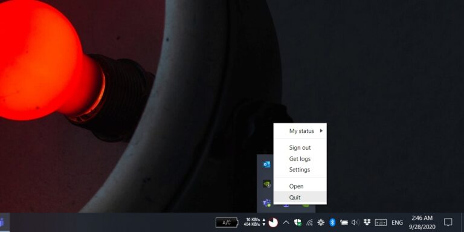Open Windows Security shield icon

(298, 222)
